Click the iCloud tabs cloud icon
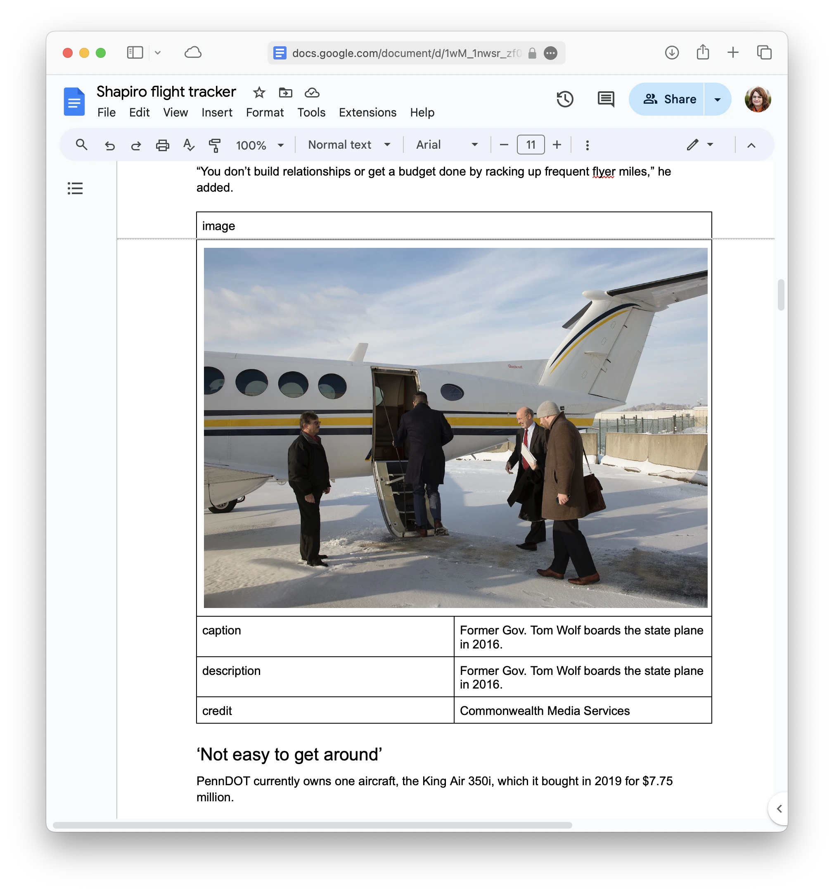Screen dimensions: 834x893 [193, 52]
